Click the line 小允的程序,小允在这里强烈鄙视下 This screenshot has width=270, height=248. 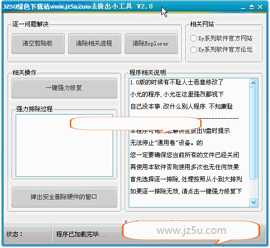(x=177, y=94)
